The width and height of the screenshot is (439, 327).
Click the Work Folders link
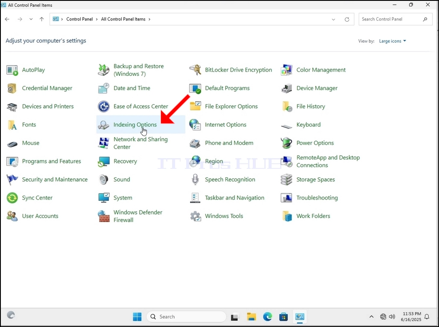[313, 216]
